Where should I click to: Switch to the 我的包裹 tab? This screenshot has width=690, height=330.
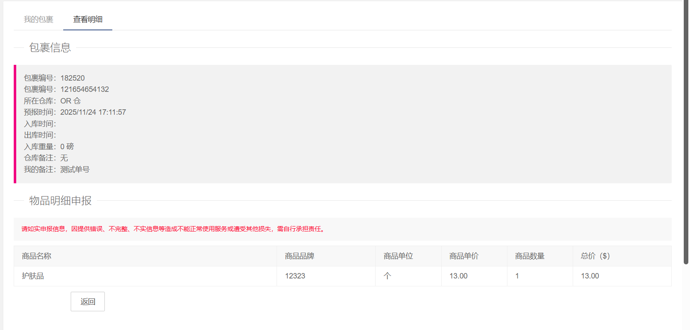(x=38, y=20)
